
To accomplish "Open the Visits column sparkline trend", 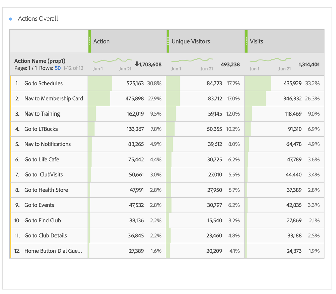I will click(270, 61).
